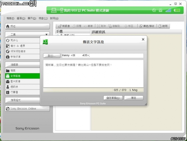Maximize the PC Suite window

click(176, 4)
